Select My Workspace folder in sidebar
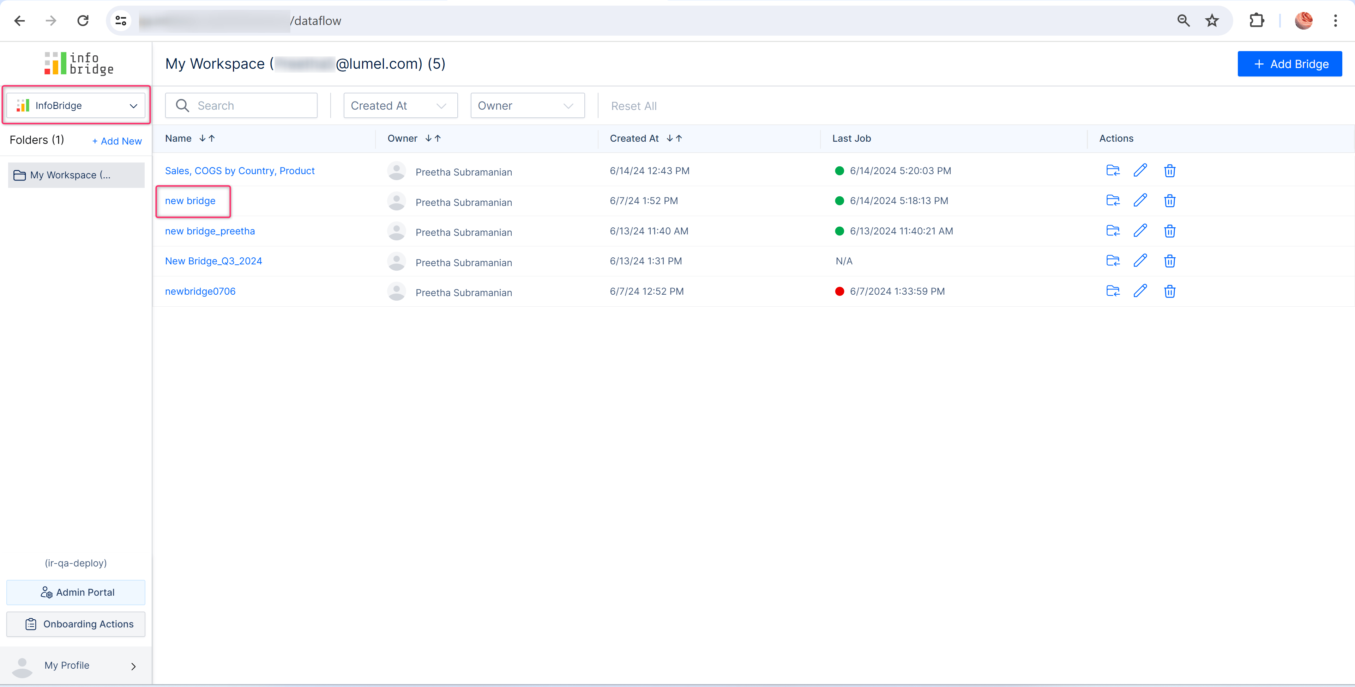This screenshot has width=1355, height=687. click(76, 175)
